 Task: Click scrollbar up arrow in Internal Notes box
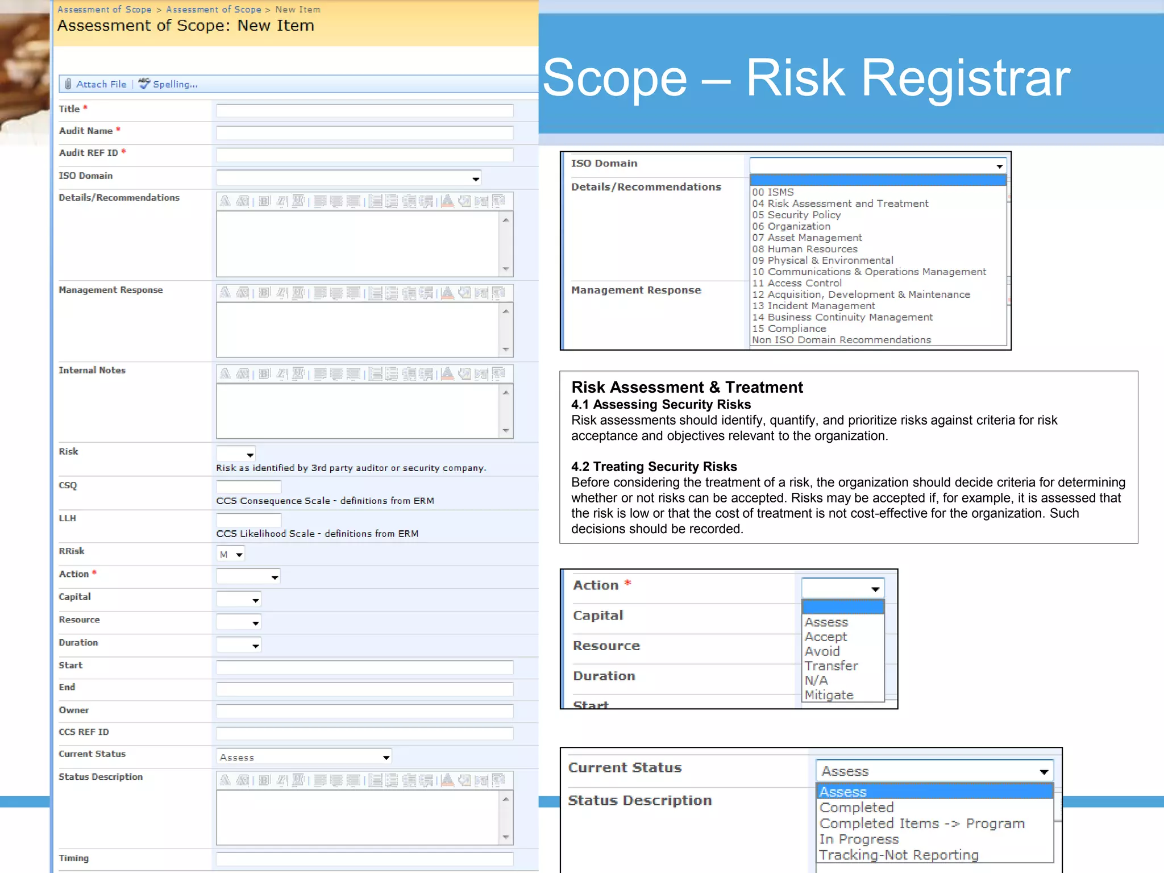tap(506, 392)
